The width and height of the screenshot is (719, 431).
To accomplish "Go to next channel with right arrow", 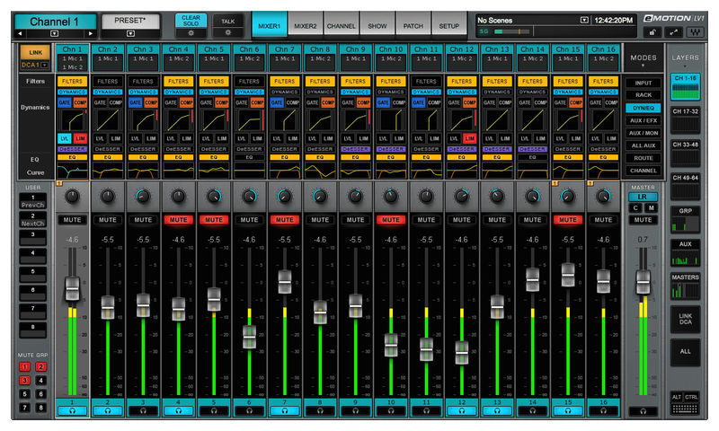I will (90, 33).
